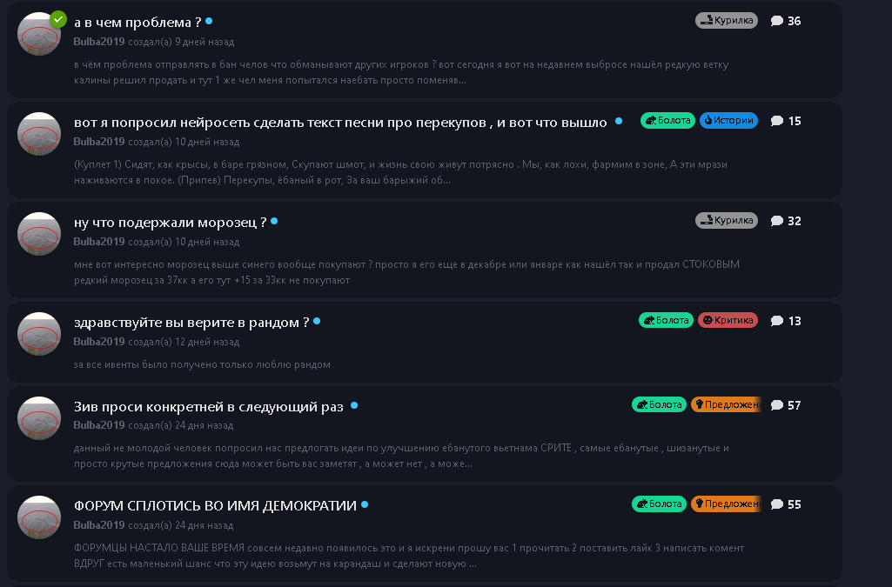
Task: Click author avatar on "здравствуйте вы верите в рандом ?" thread
Action: 39,334
